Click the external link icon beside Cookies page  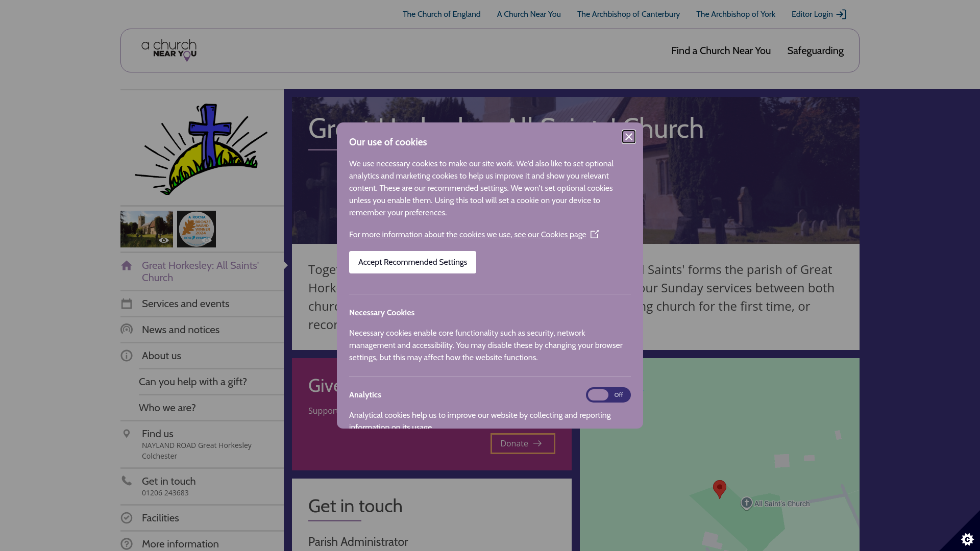coord(595,234)
